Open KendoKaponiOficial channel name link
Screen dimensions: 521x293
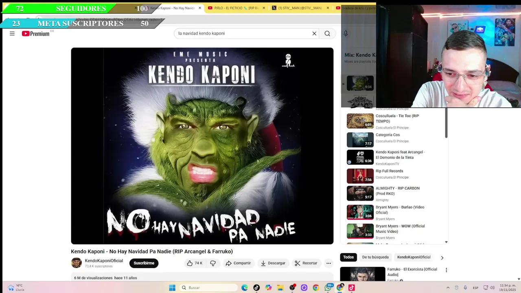[x=104, y=261]
